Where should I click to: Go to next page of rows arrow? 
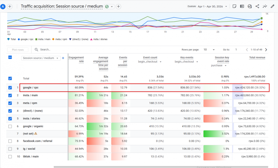click(x=266, y=50)
